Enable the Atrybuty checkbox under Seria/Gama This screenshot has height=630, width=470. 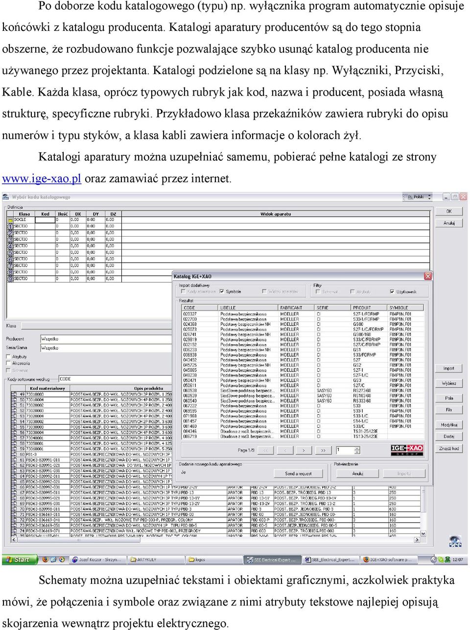coord(8,357)
